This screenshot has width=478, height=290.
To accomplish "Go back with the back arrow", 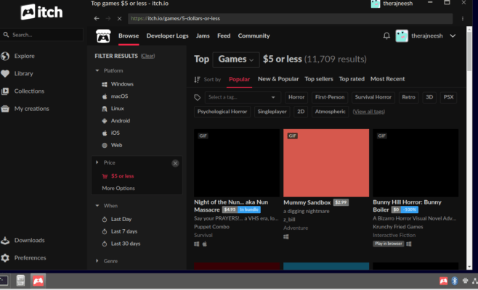I will (x=97, y=19).
